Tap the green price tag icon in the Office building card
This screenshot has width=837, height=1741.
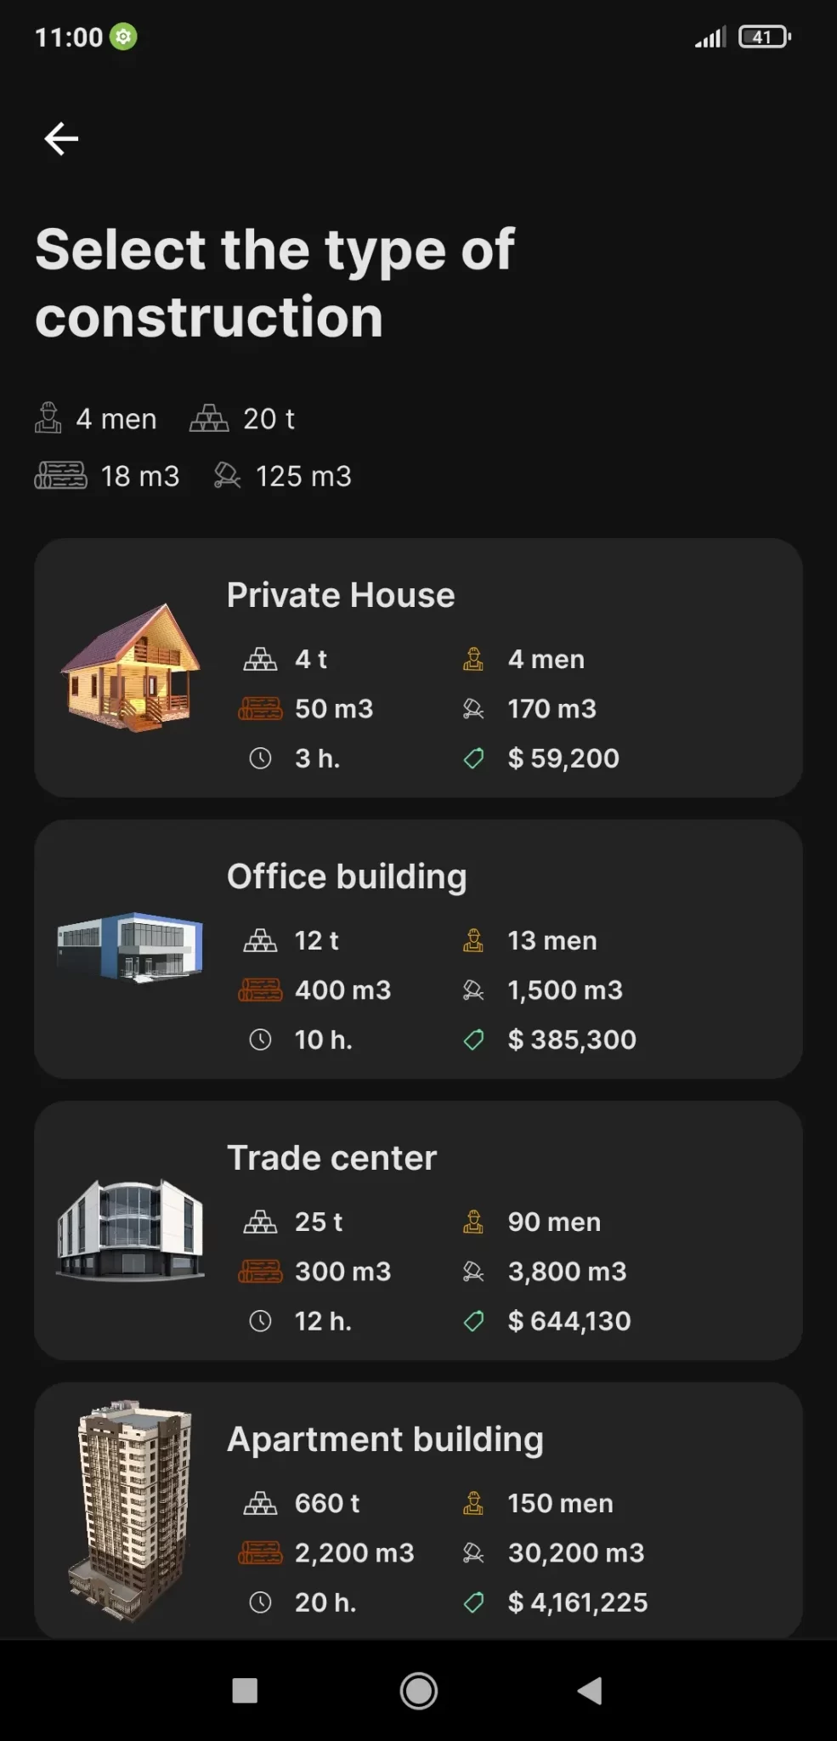tap(473, 1039)
